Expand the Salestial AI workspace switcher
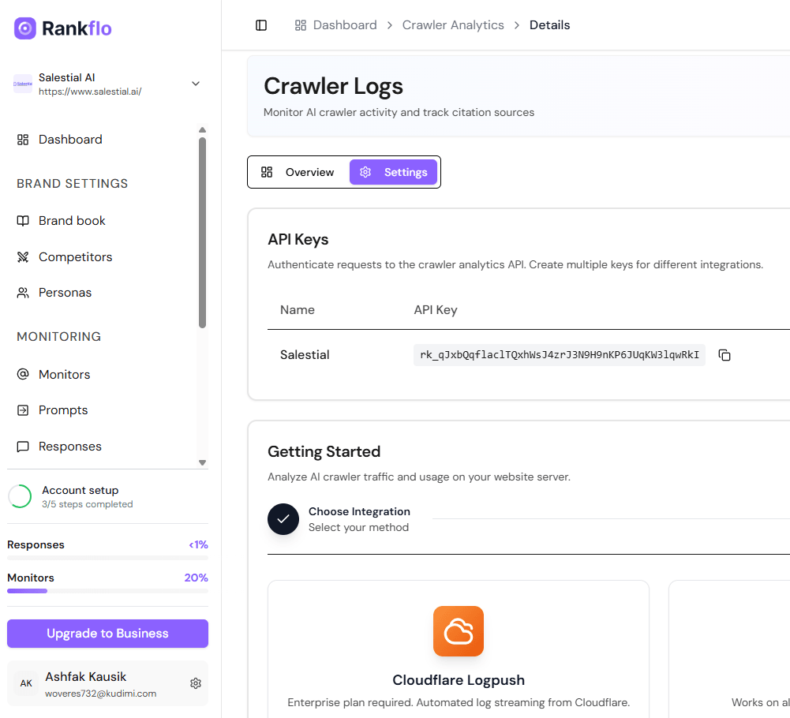The height and width of the screenshot is (718, 790). [195, 82]
